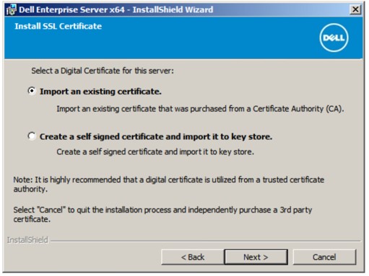Click the non-bold 'Create a self signed certificate' description
The width and height of the screenshot is (369, 276).
click(155, 152)
